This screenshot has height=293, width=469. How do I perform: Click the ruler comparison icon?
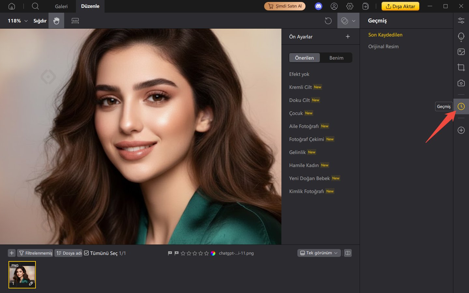click(75, 21)
